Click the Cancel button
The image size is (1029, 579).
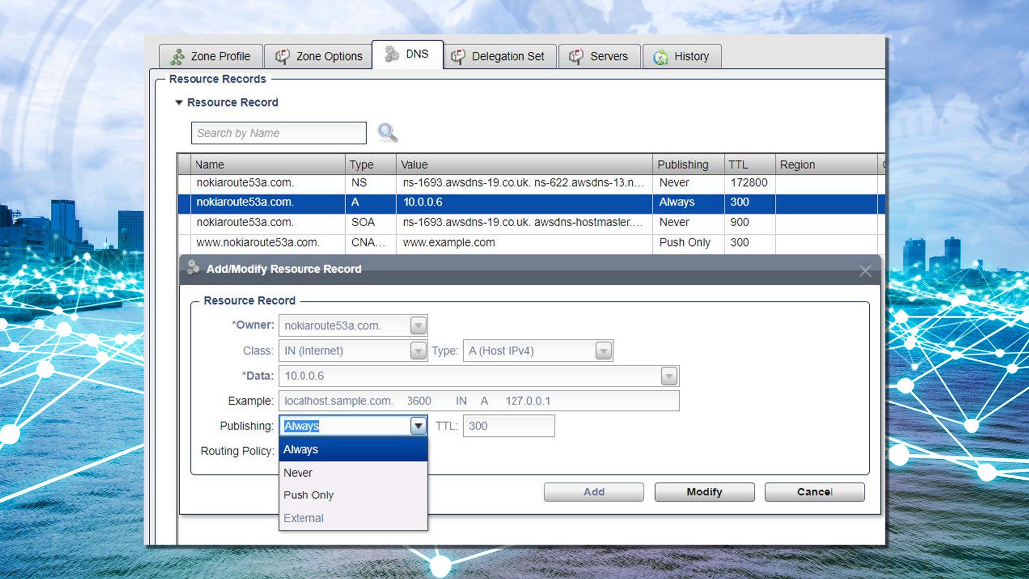pos(814,492)
